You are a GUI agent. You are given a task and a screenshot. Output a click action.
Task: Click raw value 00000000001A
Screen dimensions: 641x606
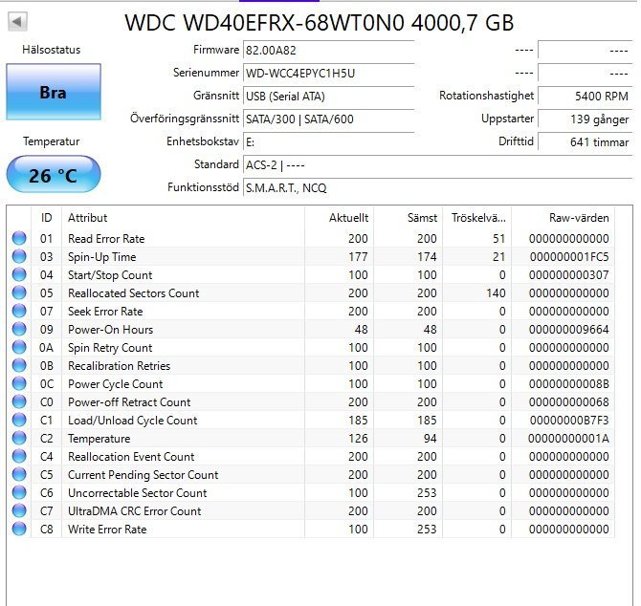pos(568,439)
